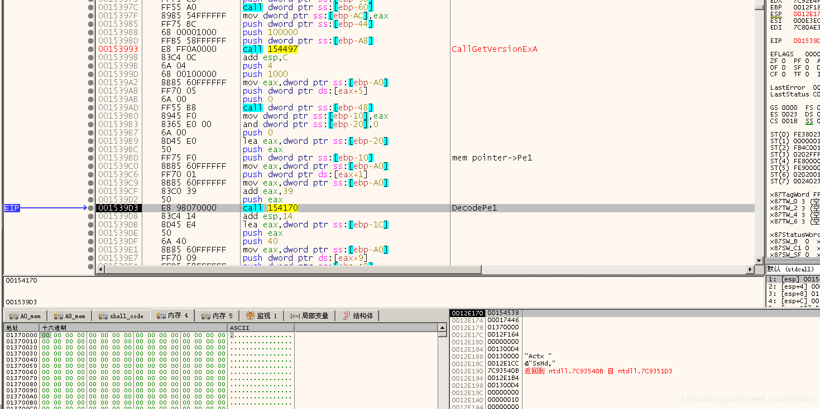Select stack value 00017446
This screenshot has width=820, height=409.
coord(503,320)
